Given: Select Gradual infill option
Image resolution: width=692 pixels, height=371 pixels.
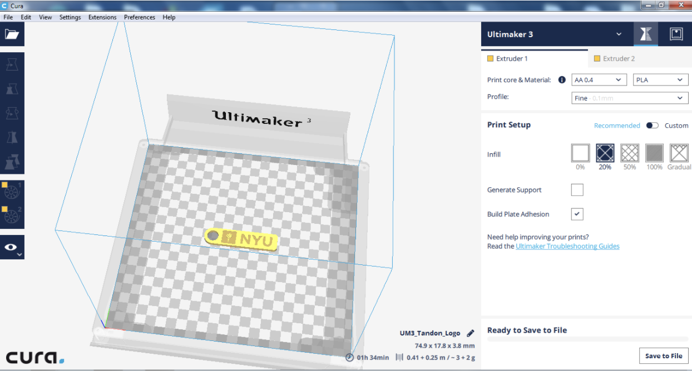Looking at the screenshot, I should [x=679, y=153].
